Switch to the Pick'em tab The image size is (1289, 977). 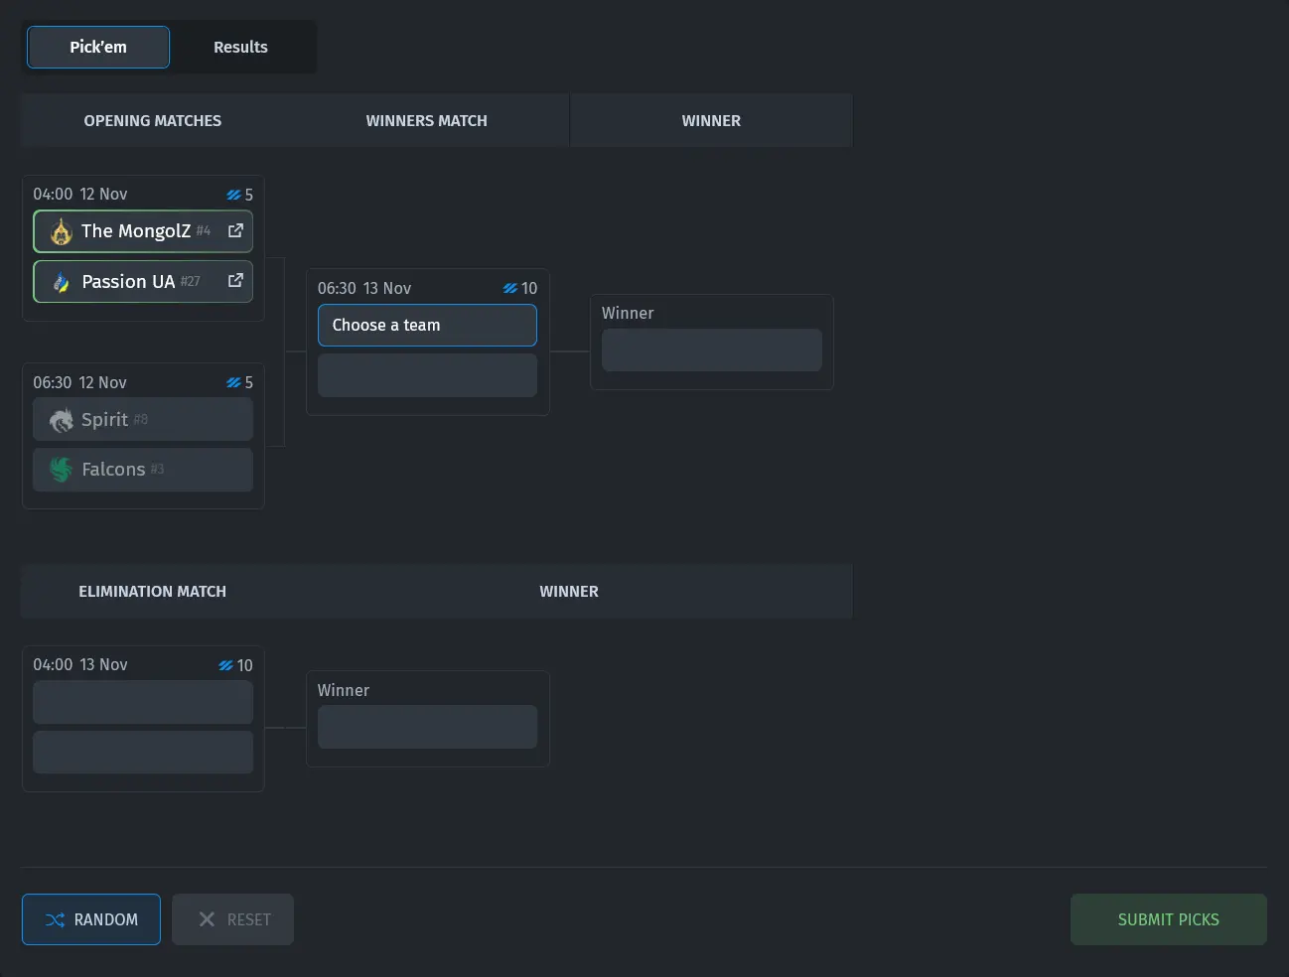pos(98,47)
